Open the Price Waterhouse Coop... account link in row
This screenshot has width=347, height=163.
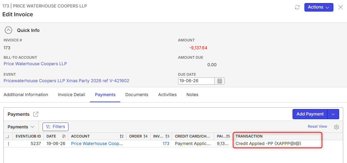click(96, 144)
